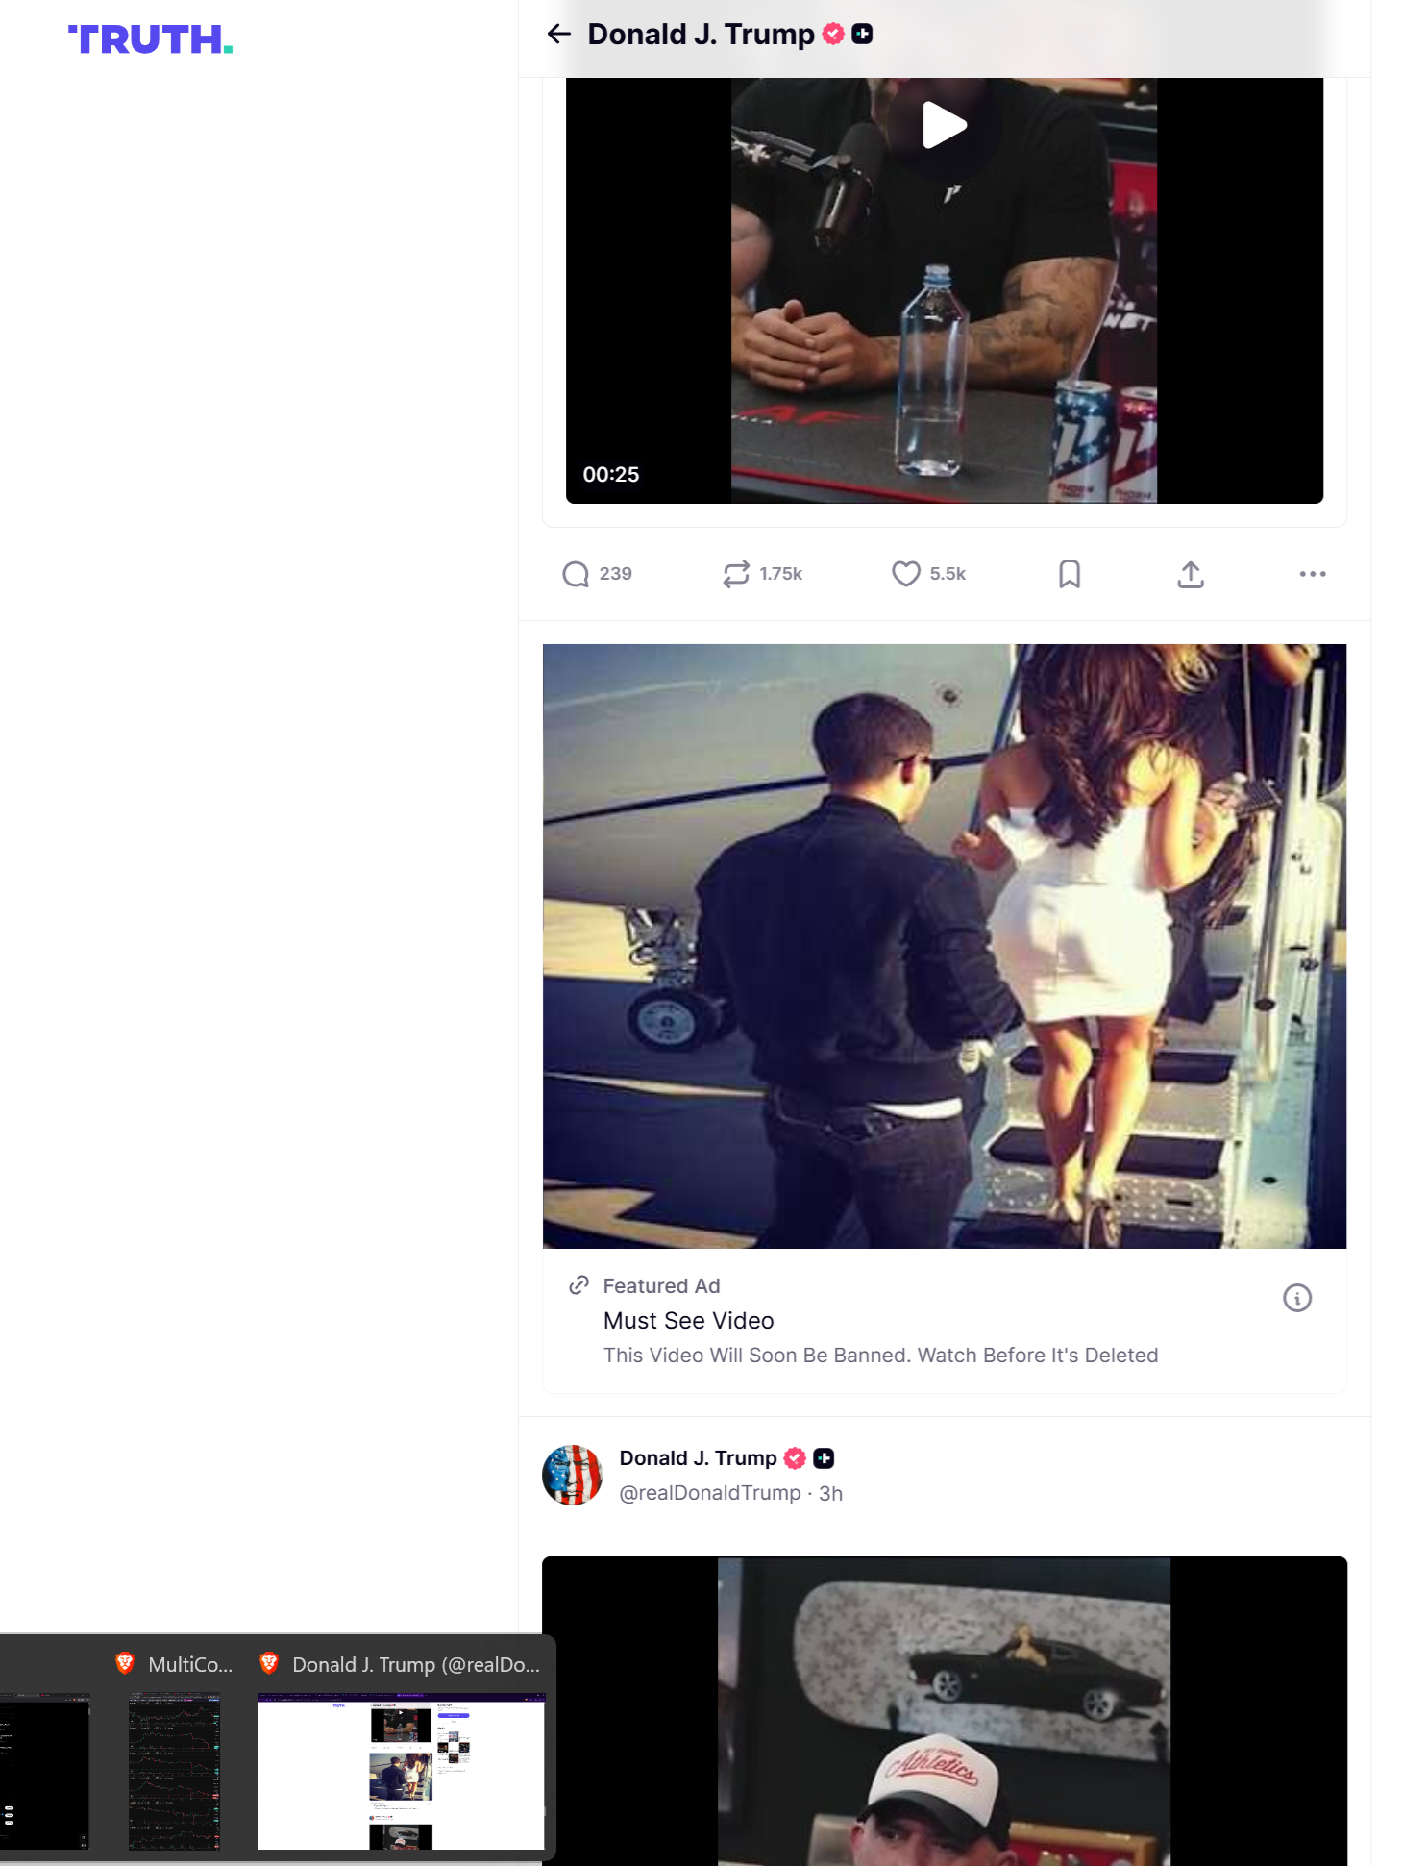Select the Donald J. Trump window preview thumbnail

click(401, 1770)
